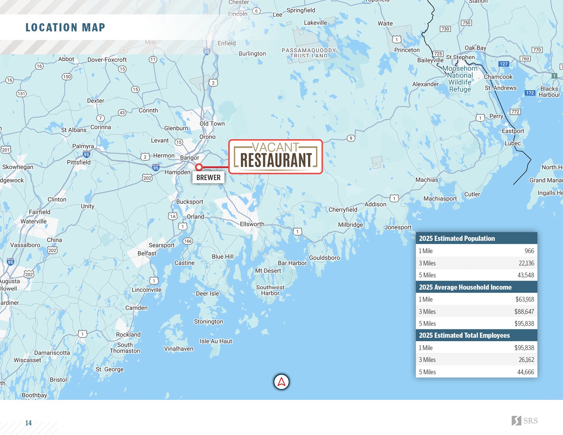Click the Bar Harbor map label

pos(292,263)
